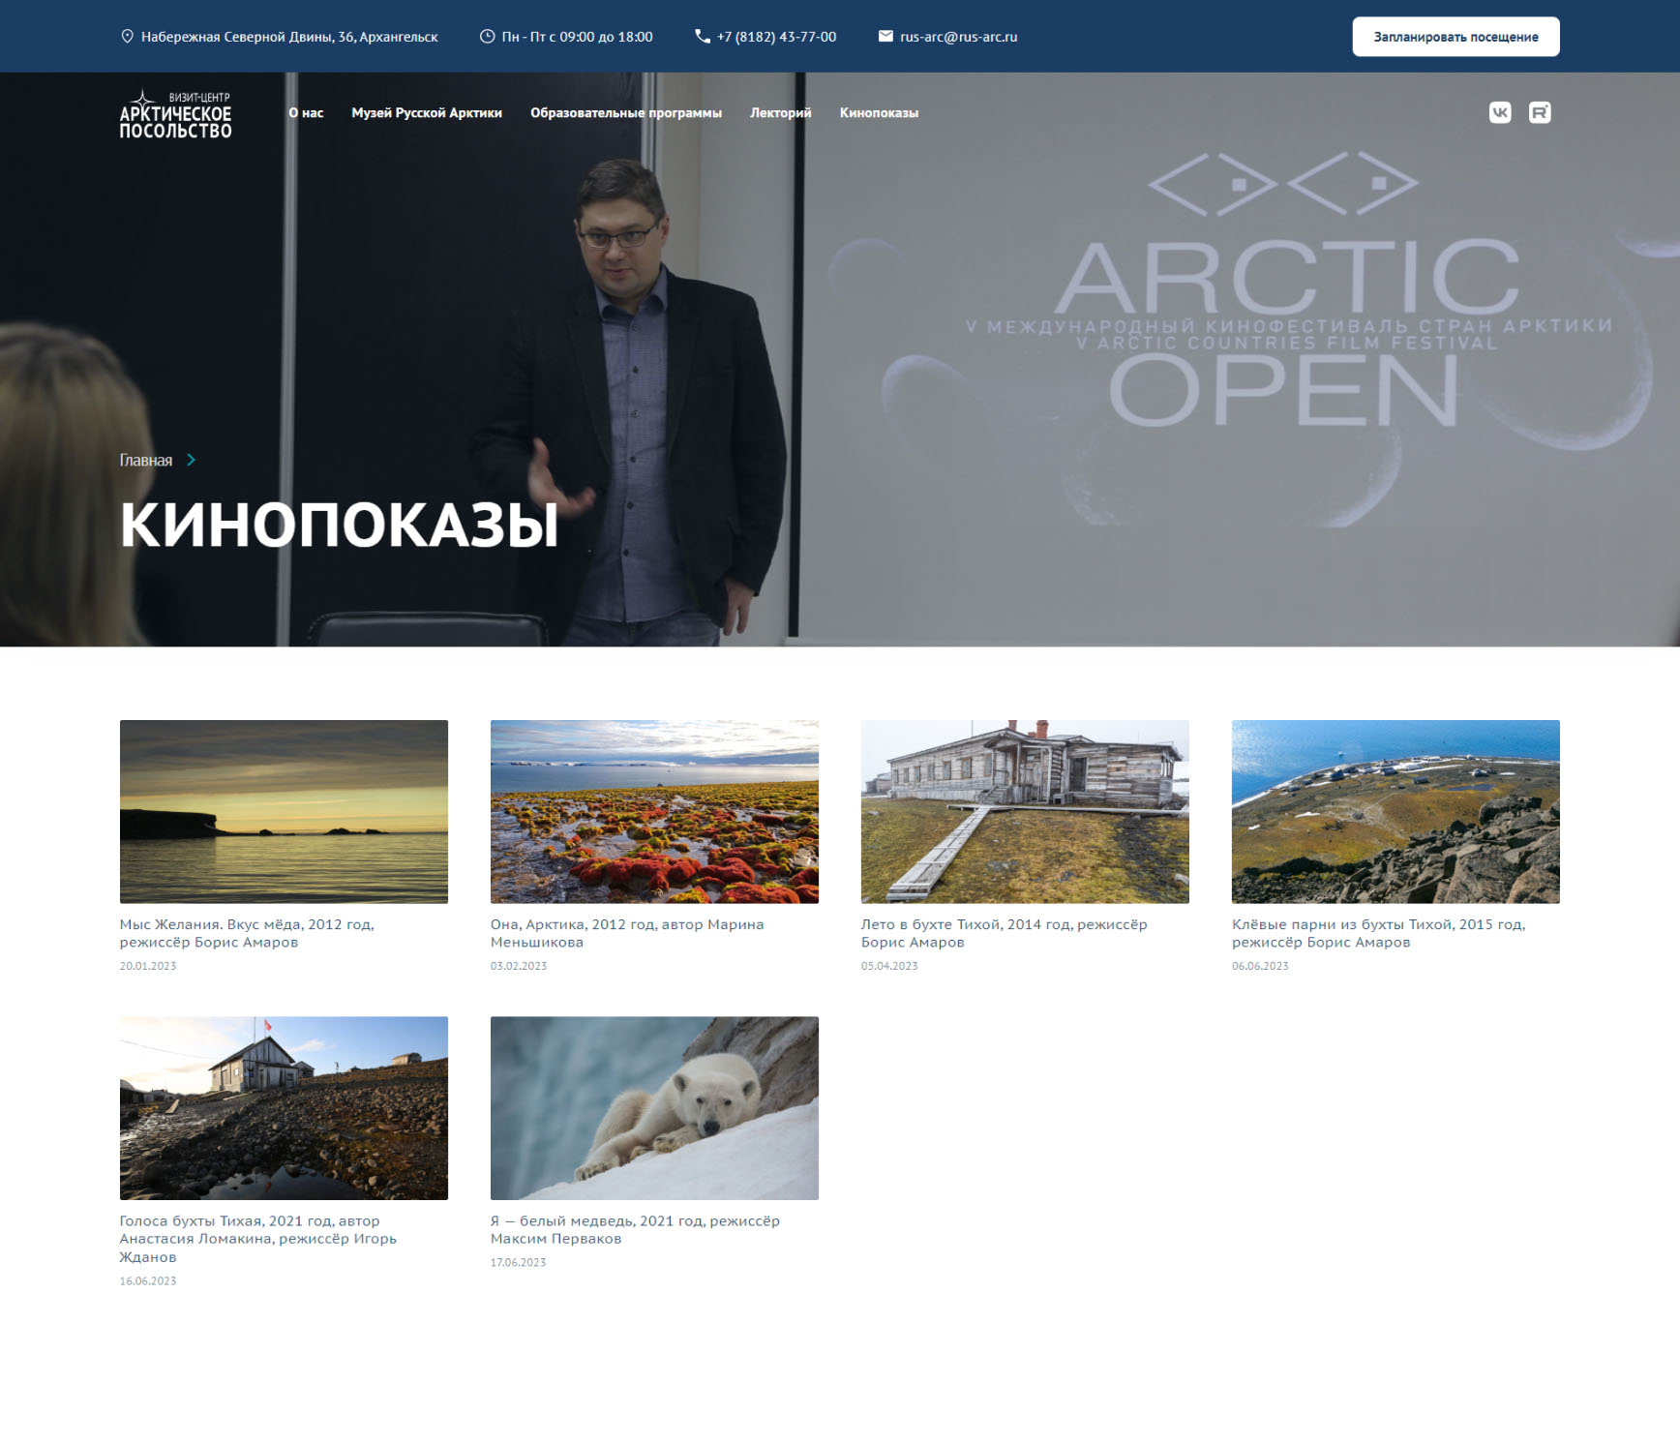Click the date 06.06.2023

point(1260,966)
